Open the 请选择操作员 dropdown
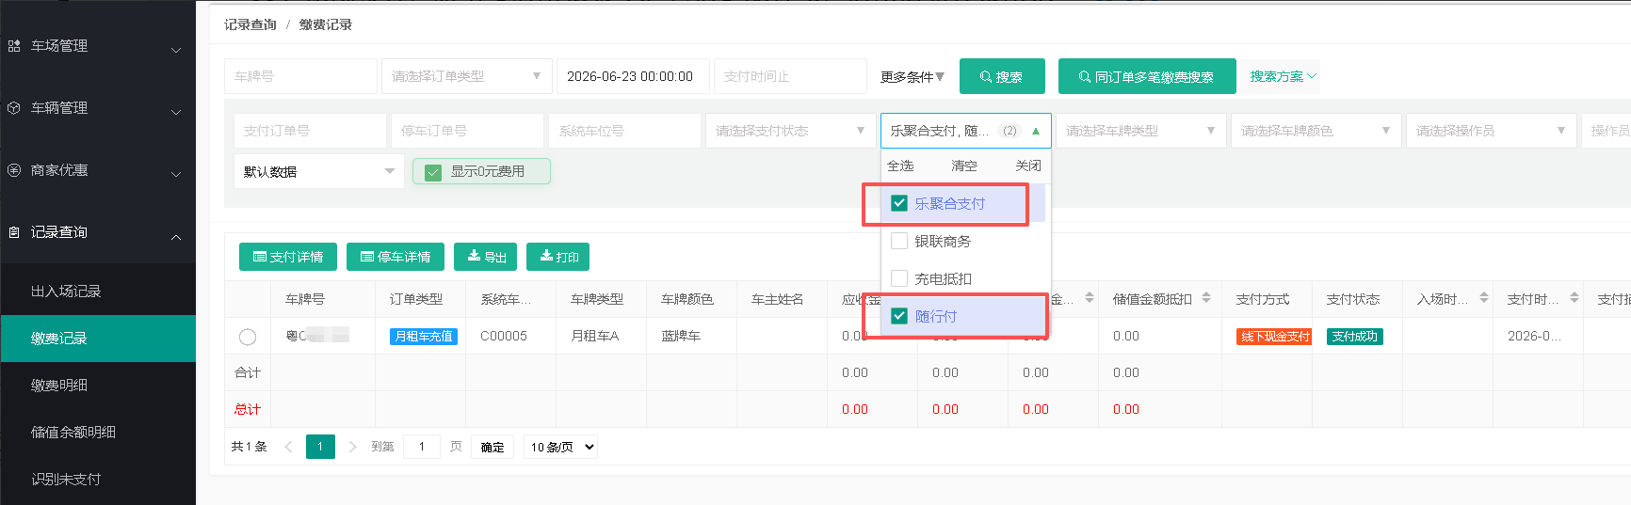1631x505 pixels. click(1492, 131)
